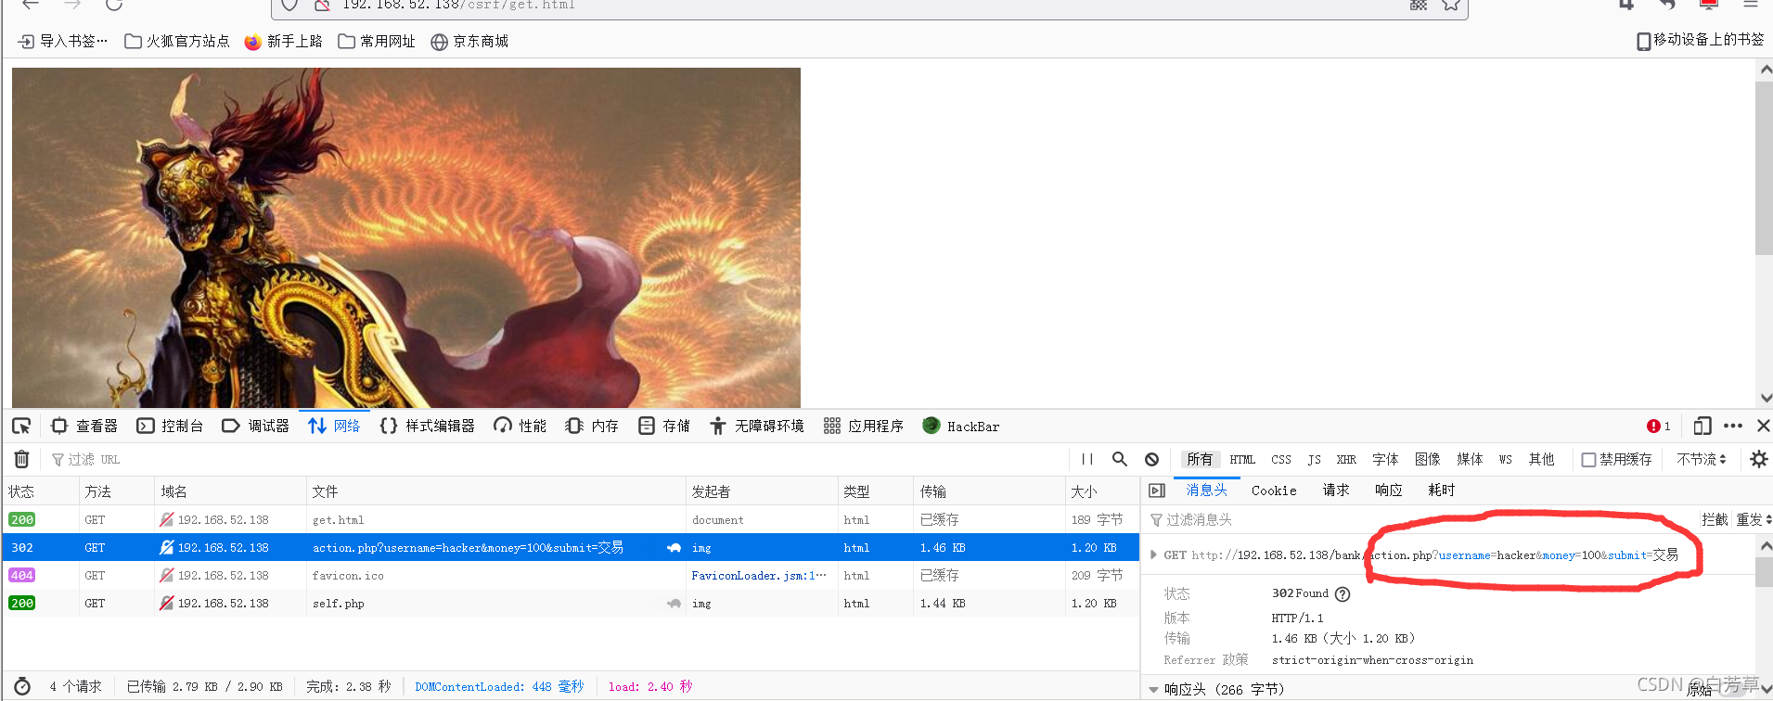This screenshot has width=1773, height=701.
Task: Open the 应用程序 application tab
Action: 864,426
